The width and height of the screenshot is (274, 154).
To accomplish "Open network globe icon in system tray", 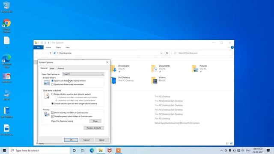I will coord(238,150).
